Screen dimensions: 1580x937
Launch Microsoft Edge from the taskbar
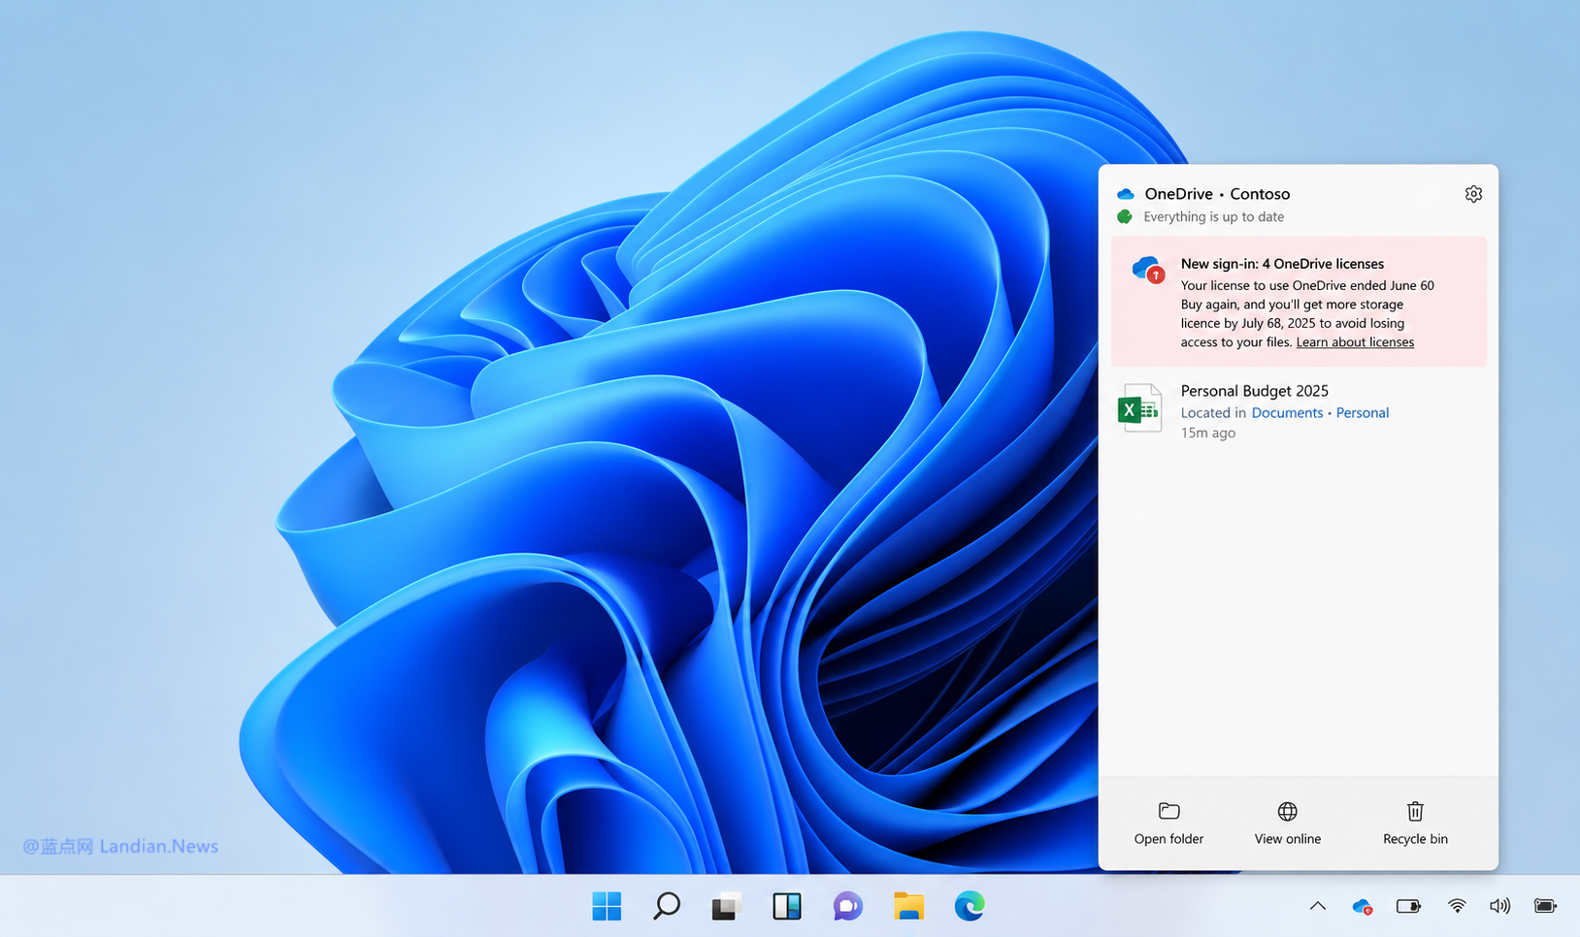[969, 906]
